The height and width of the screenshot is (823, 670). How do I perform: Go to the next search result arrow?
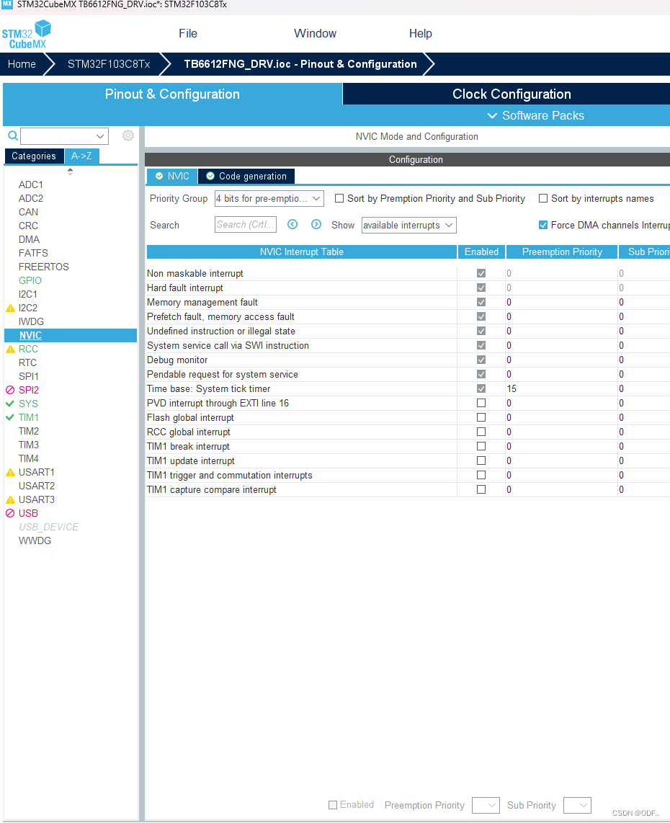coord(316,225)
